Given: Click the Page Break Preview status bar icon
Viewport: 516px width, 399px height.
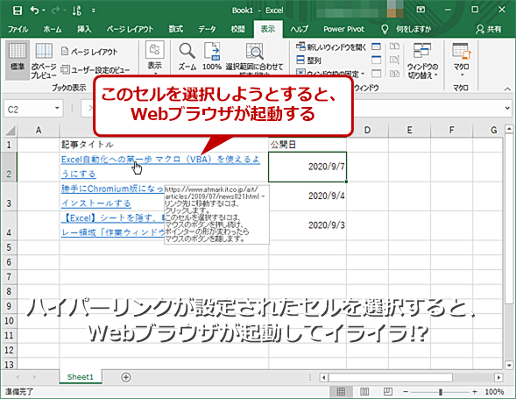Looking at the screenshot, I should [388, 392].
